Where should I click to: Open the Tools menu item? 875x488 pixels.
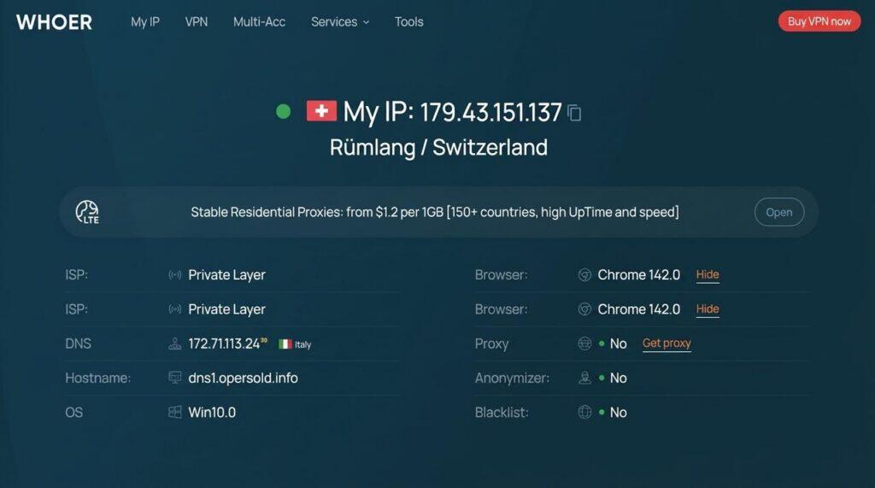tap(409, 21)
